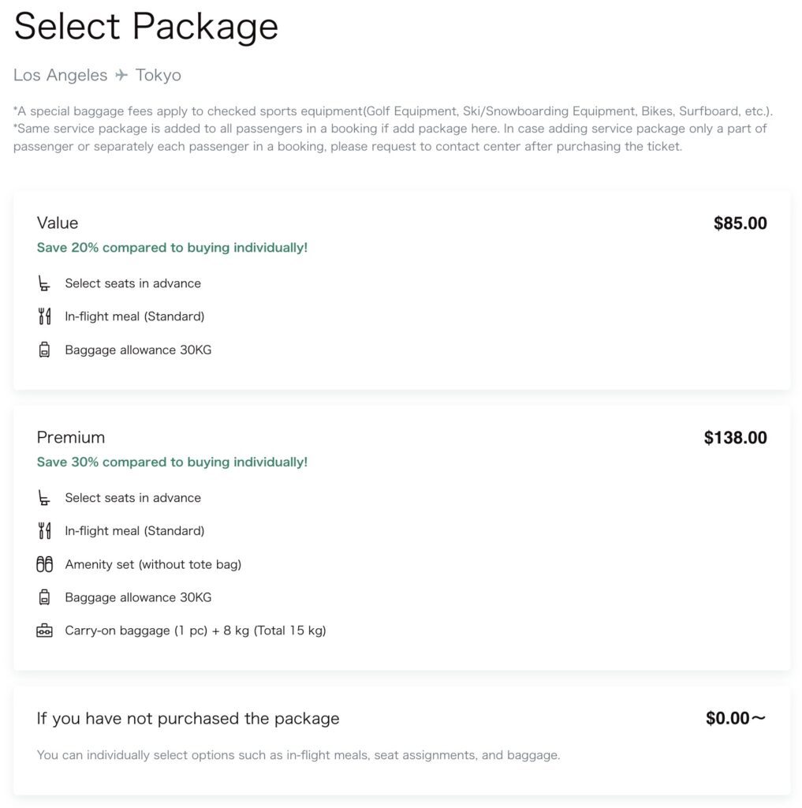
Task: Click the Save 30% compared to buying text
Action: [x=172, y=462]
